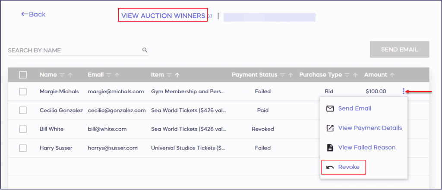Tick the checkbox next to Bill White

[23, 129]
